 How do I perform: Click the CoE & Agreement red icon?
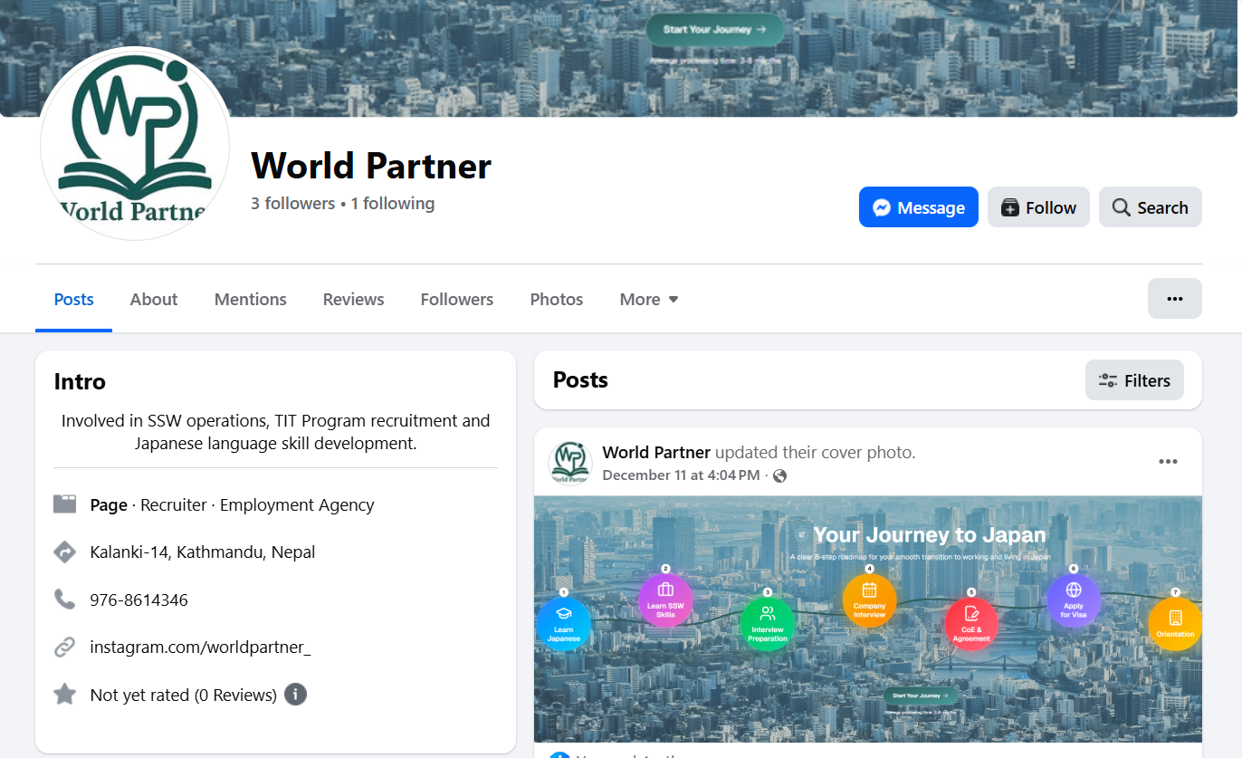pyautogui.click(x=971, y=624)
